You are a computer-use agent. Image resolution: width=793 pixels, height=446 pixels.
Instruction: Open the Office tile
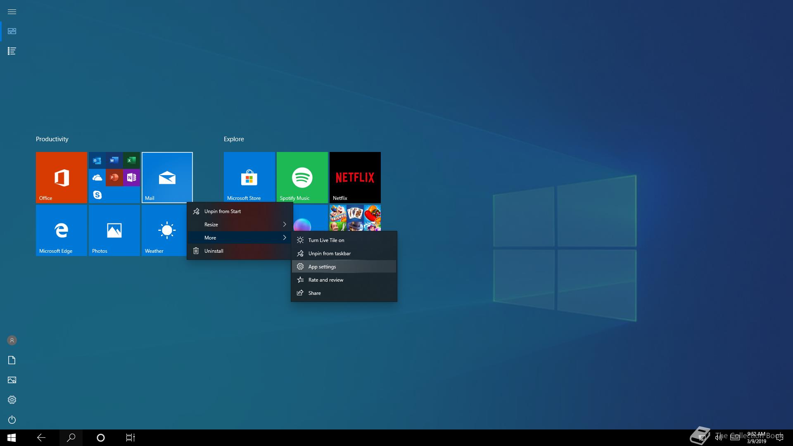pos(62,178)
